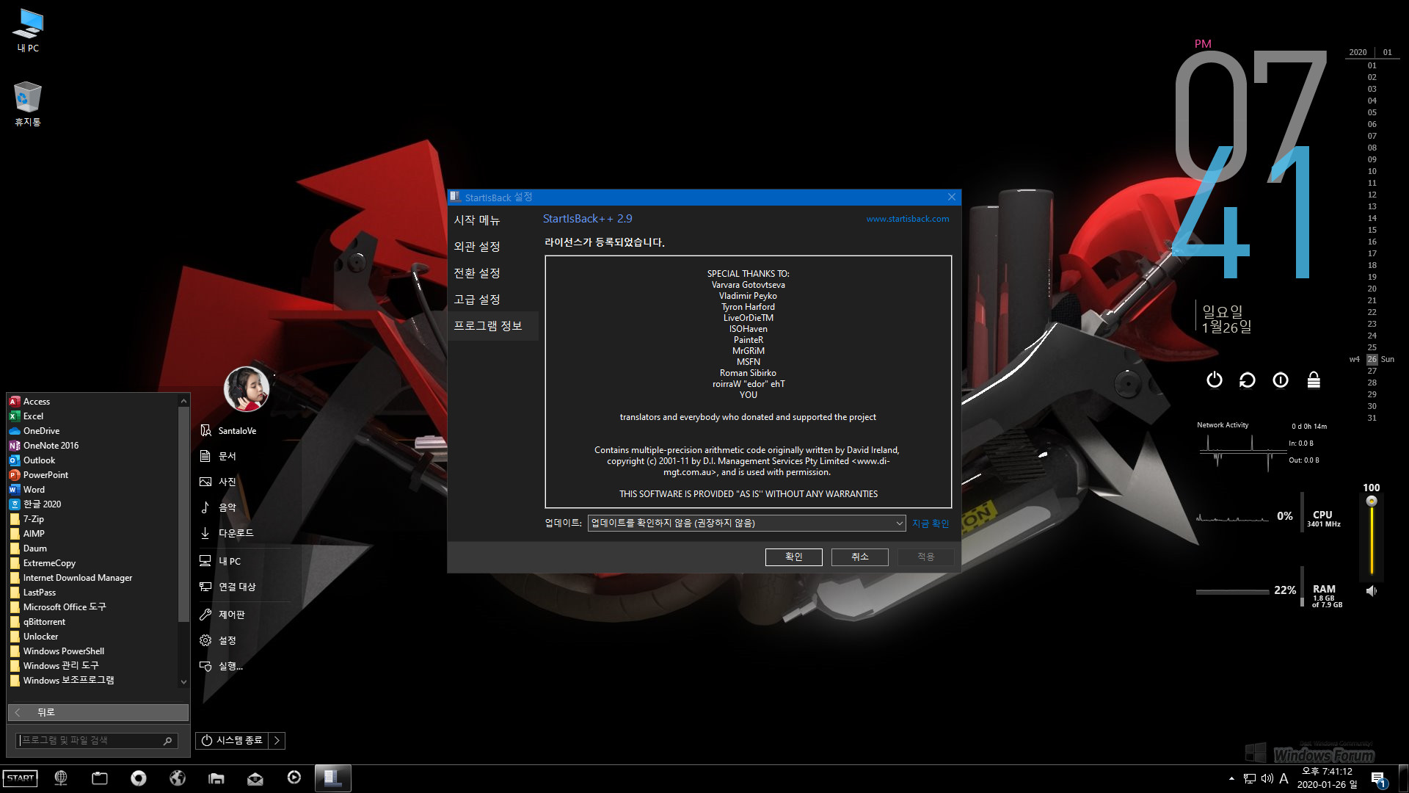Expand the Daum folder in start menu
Image resolution: width=1409 pixels, height=793 pixels.
pos(92,548)
